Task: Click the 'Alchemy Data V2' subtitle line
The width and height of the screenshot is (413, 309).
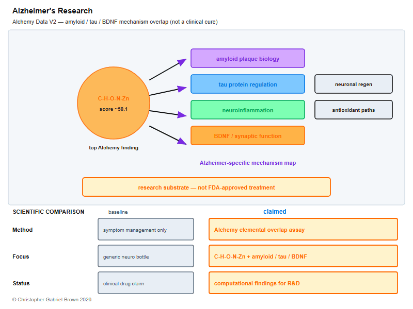Action: point(115,22)
